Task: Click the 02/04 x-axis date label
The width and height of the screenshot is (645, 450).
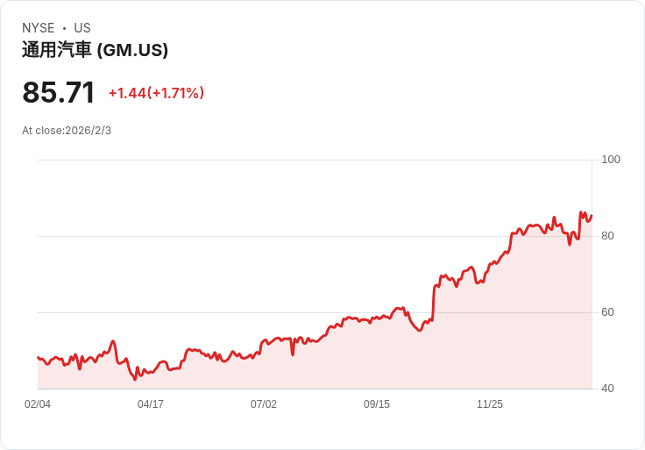Action: point(38,404)
